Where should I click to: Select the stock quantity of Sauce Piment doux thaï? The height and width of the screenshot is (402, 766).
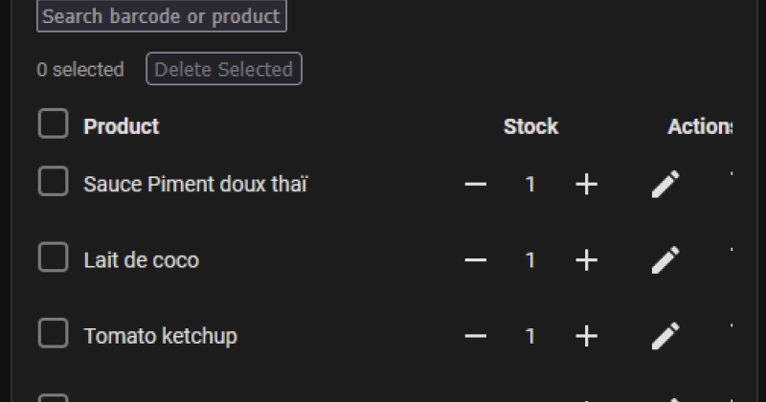[530, 184]
